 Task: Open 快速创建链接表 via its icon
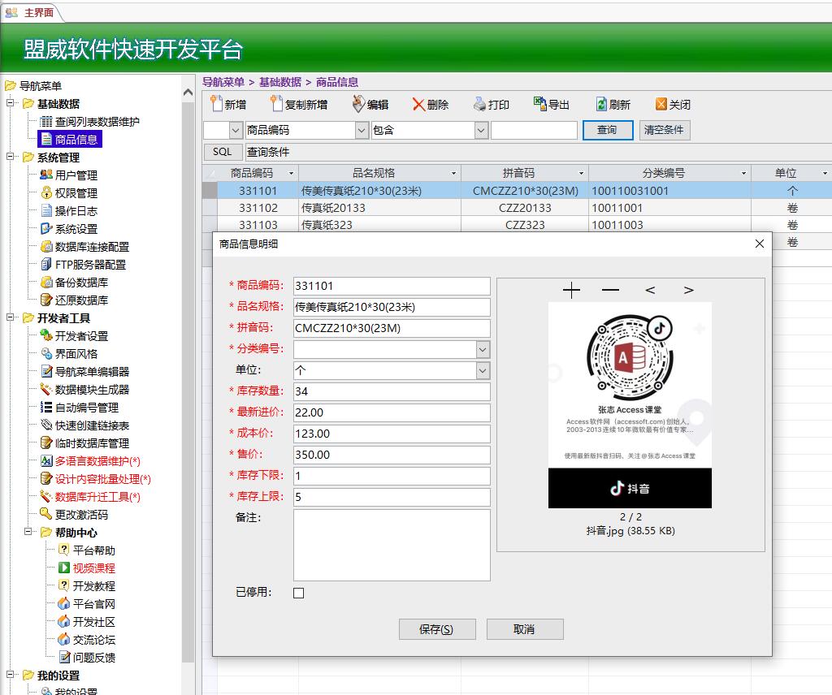[46, 425]
